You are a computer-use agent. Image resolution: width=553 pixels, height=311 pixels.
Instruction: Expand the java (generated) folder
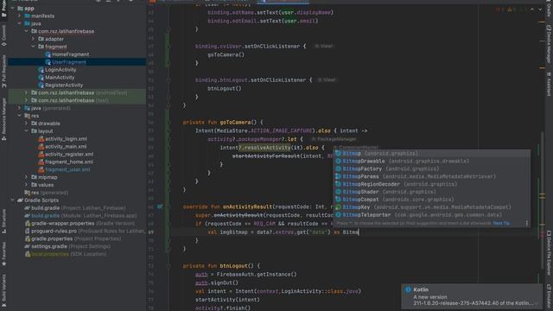(19, 108)
